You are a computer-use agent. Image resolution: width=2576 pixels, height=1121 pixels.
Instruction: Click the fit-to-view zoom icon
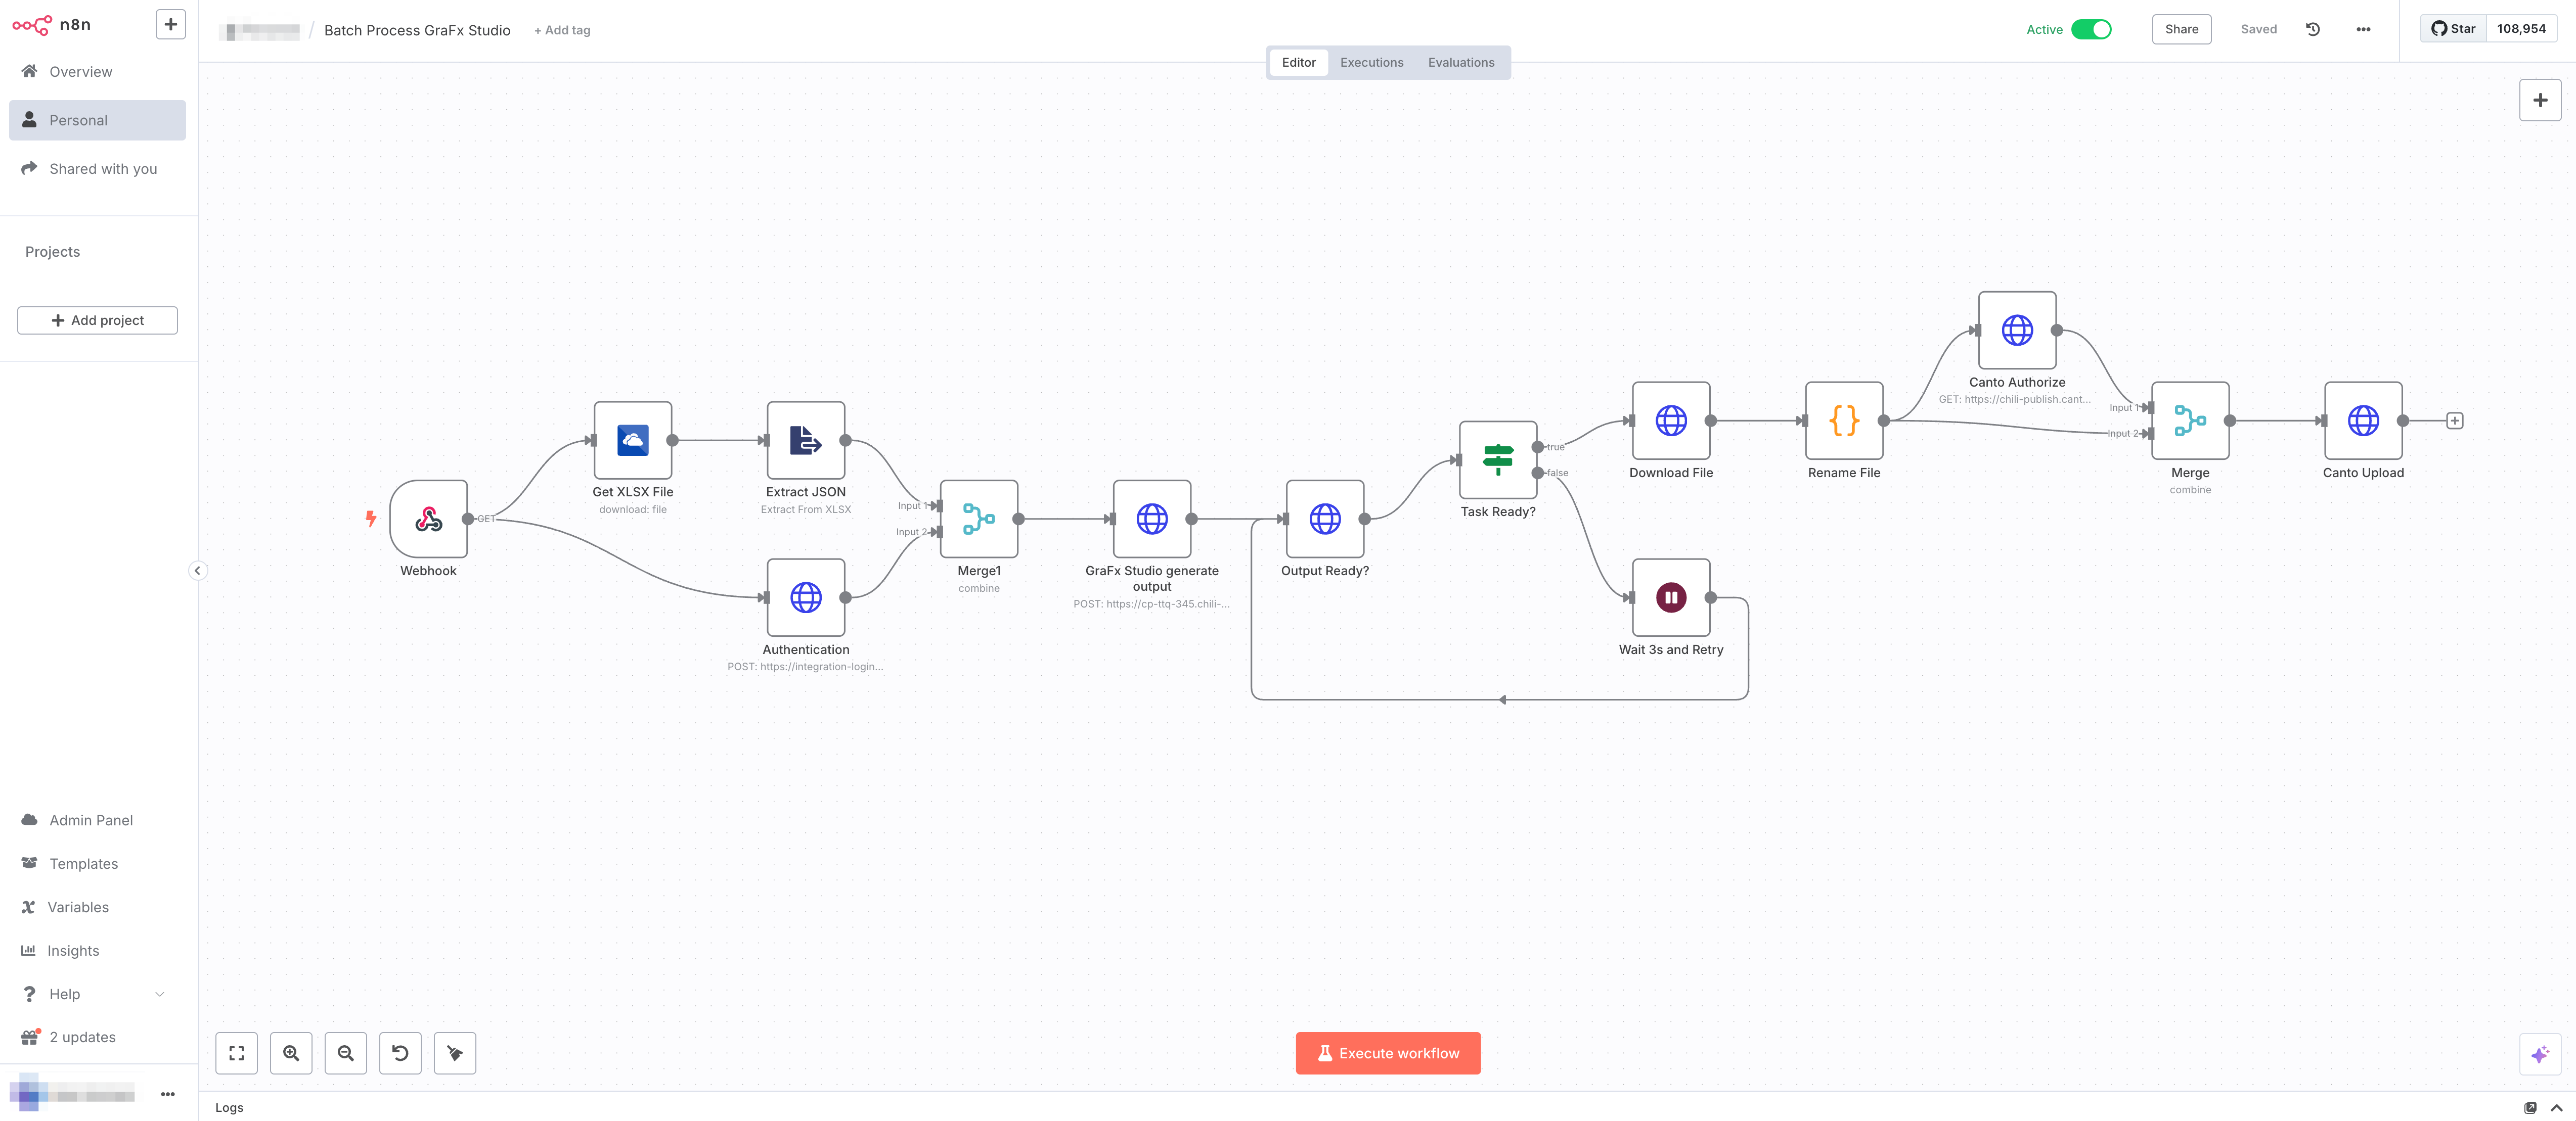[237, 1053]
